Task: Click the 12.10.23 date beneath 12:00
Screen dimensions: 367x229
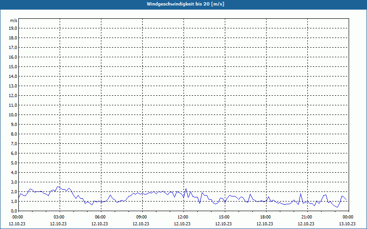Action: [182, 224]
